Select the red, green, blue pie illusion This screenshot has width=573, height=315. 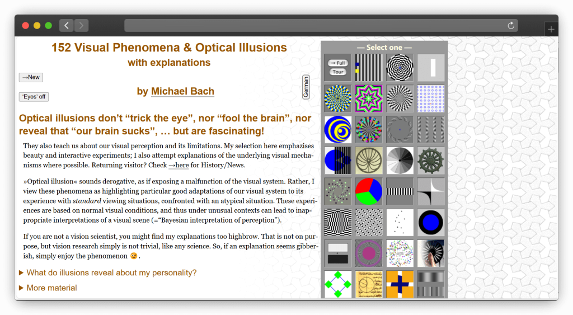coord(369,191)
